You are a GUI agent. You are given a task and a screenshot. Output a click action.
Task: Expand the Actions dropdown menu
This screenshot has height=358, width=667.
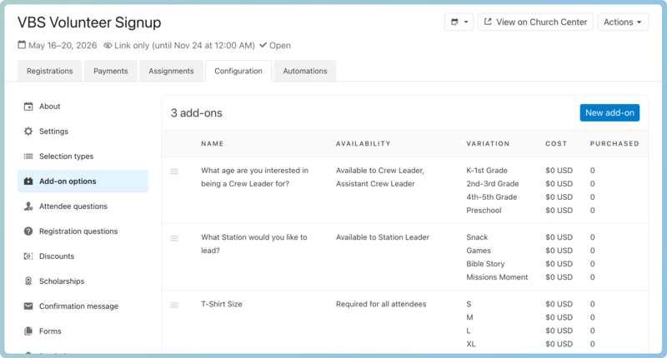pos(623,22)
